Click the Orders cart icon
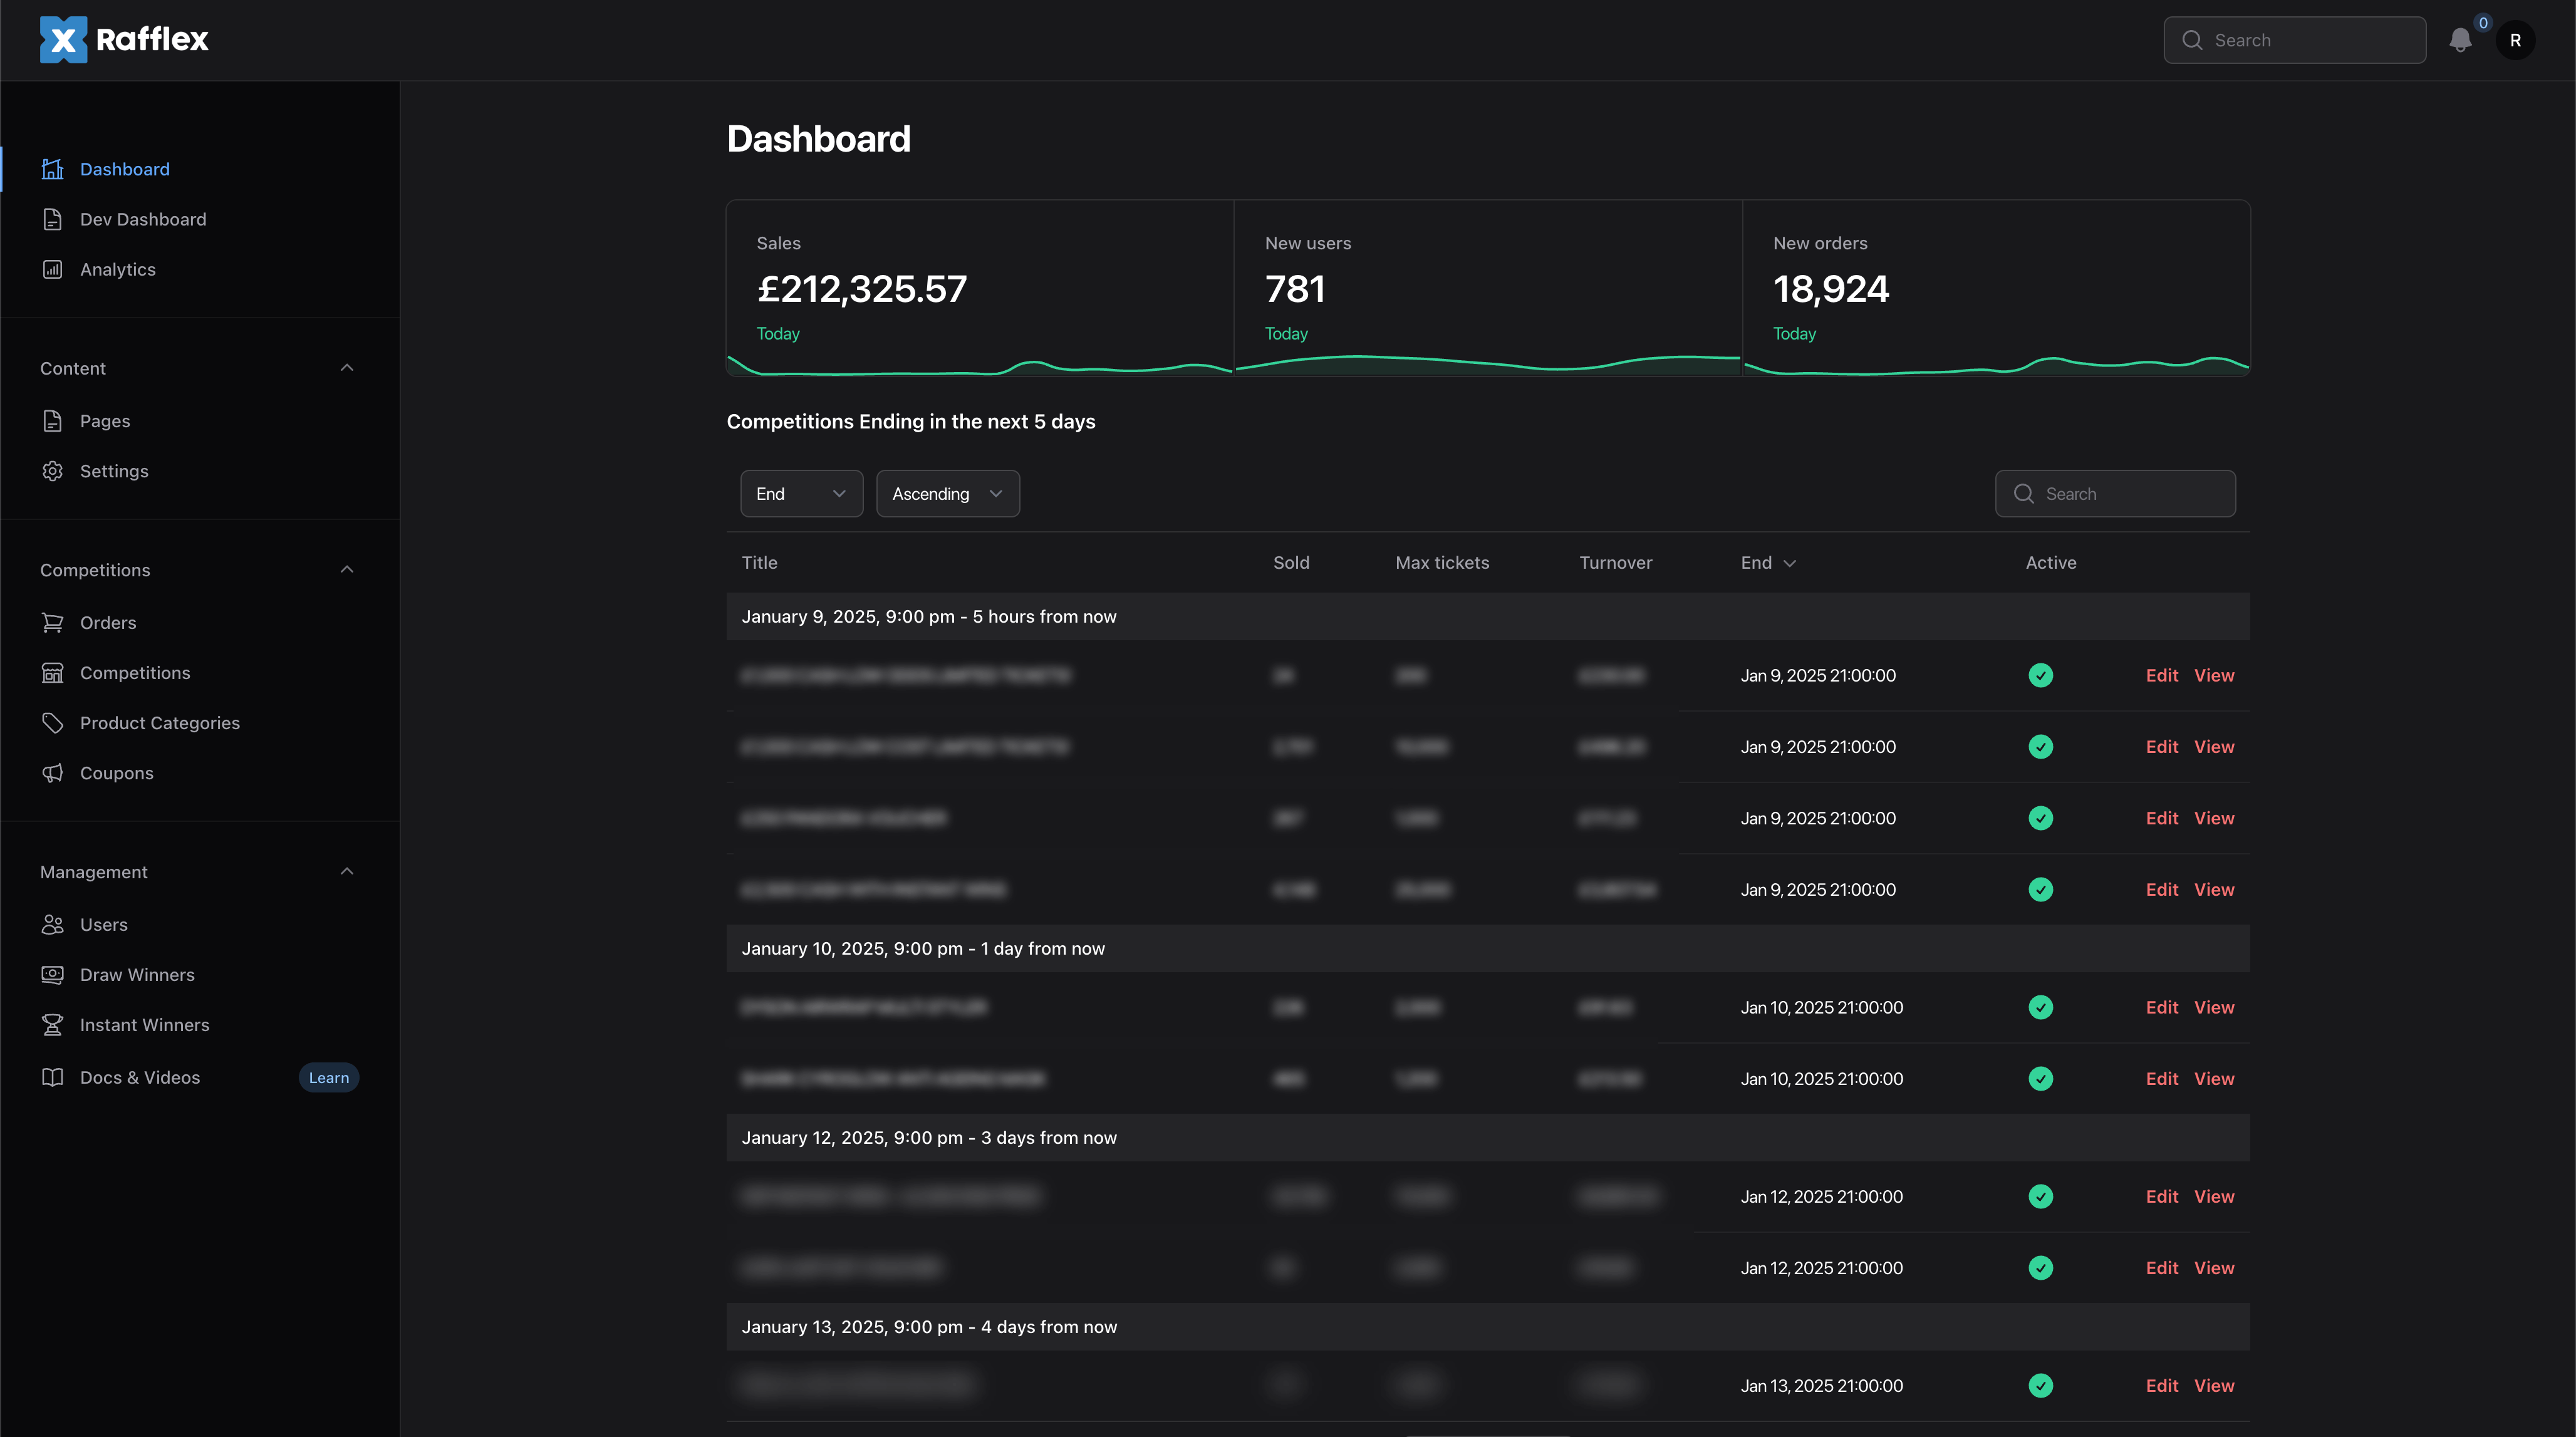 (53, 623)
